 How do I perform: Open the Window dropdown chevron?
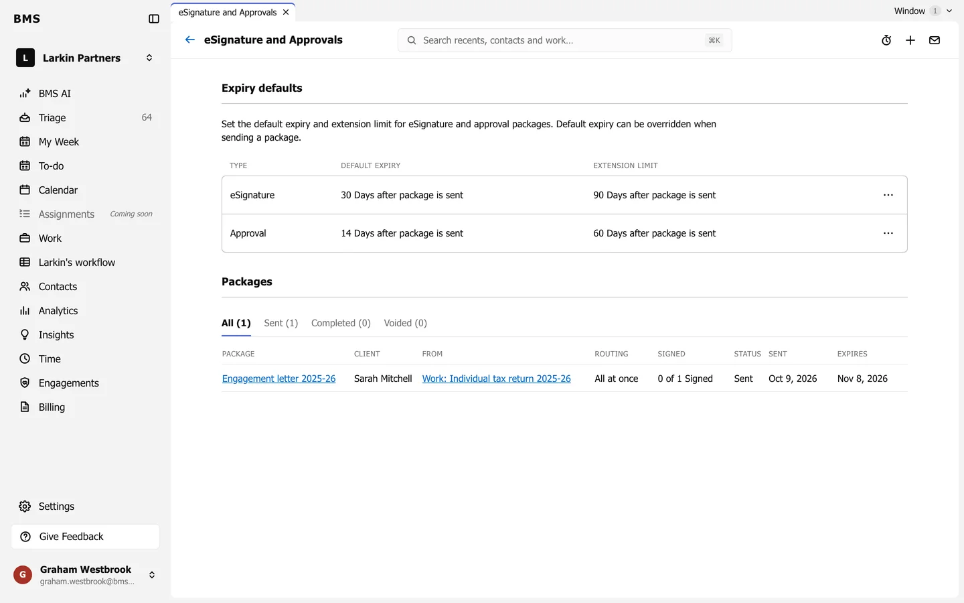[949, 11]
